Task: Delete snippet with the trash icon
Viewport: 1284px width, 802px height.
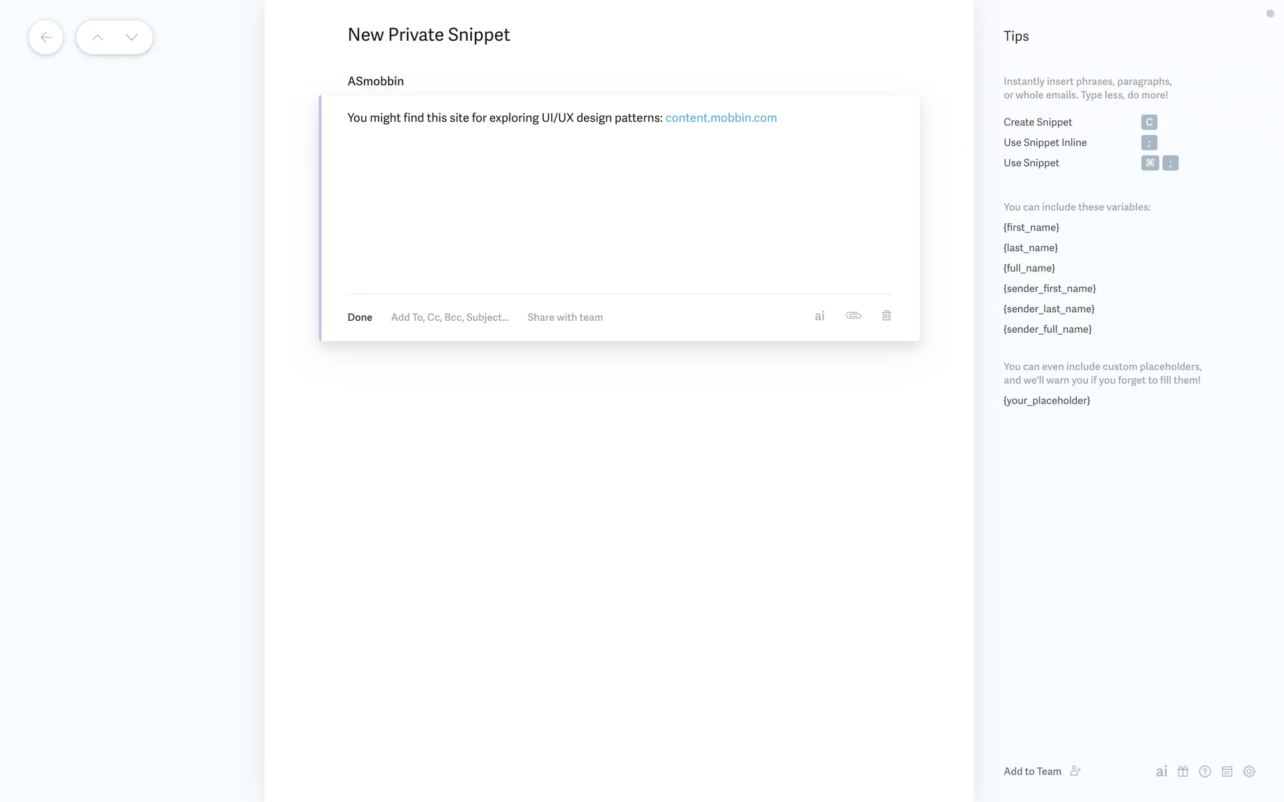Action: click(x=886, y=315)
